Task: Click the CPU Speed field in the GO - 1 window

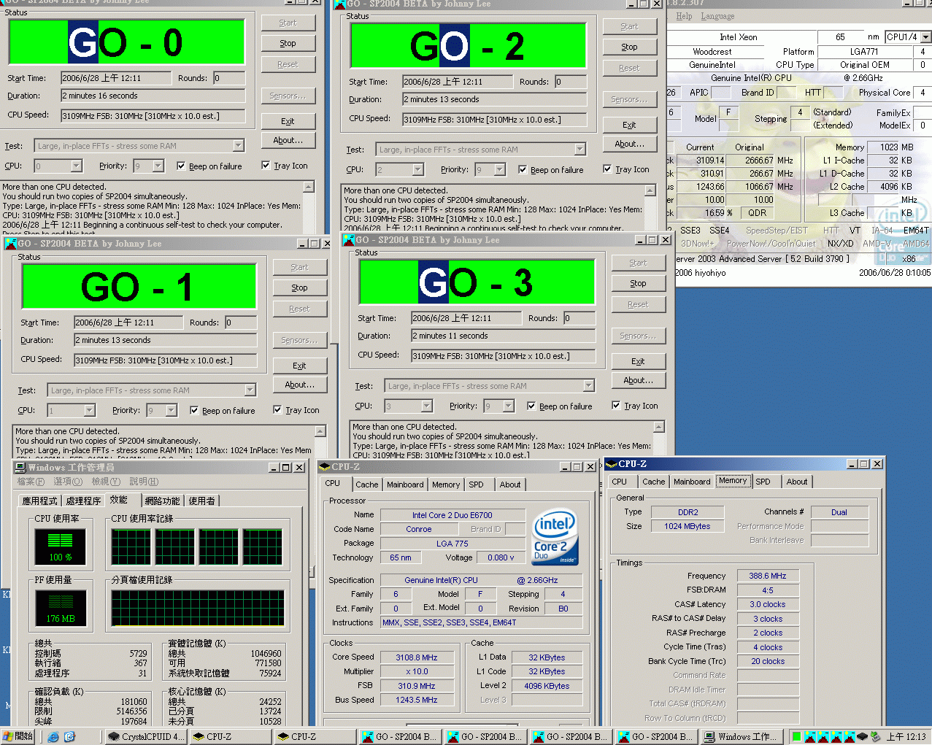Action: click(x=165, y=360)
